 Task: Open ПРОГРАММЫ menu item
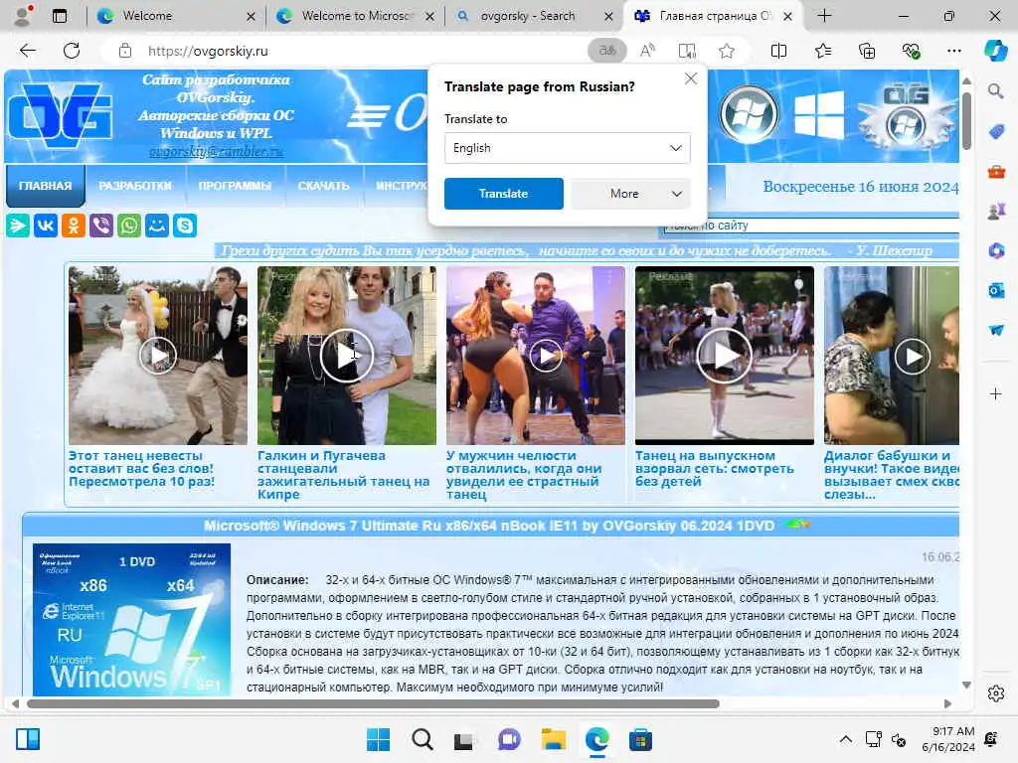(235, 186)
